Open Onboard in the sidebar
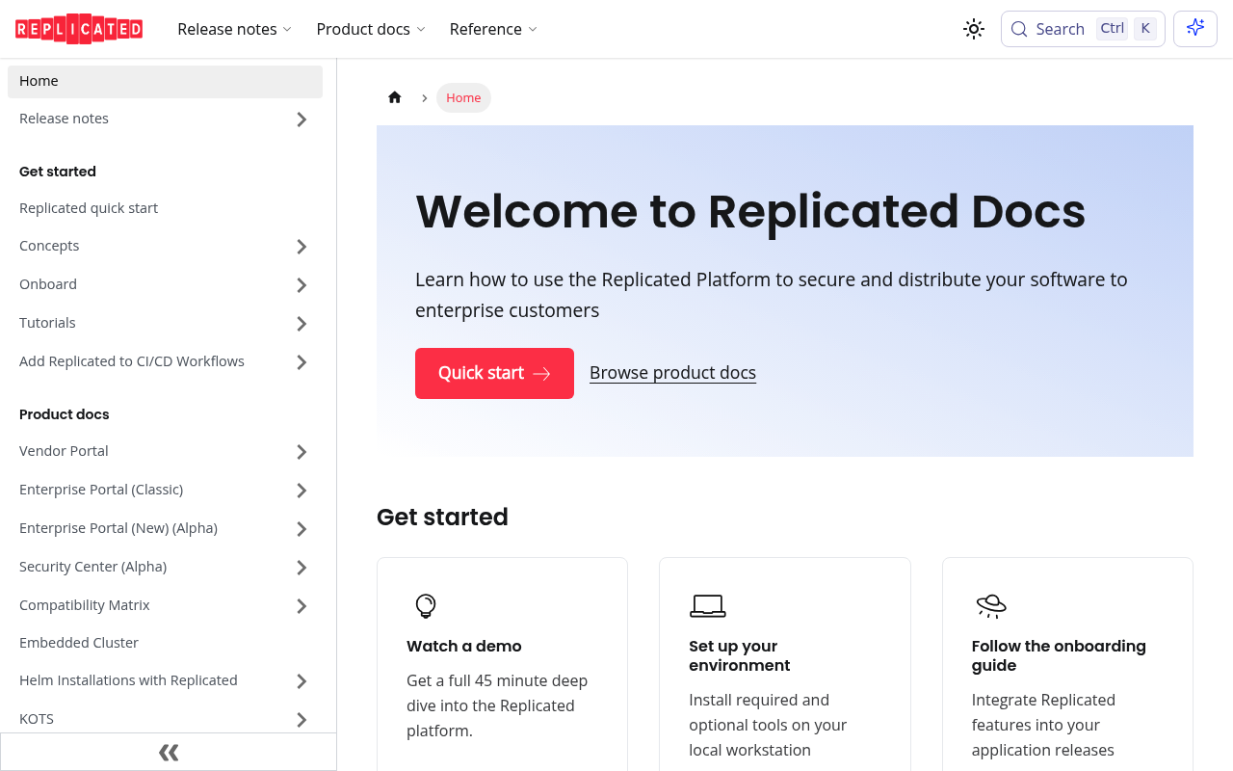 (x=48, y=284)
